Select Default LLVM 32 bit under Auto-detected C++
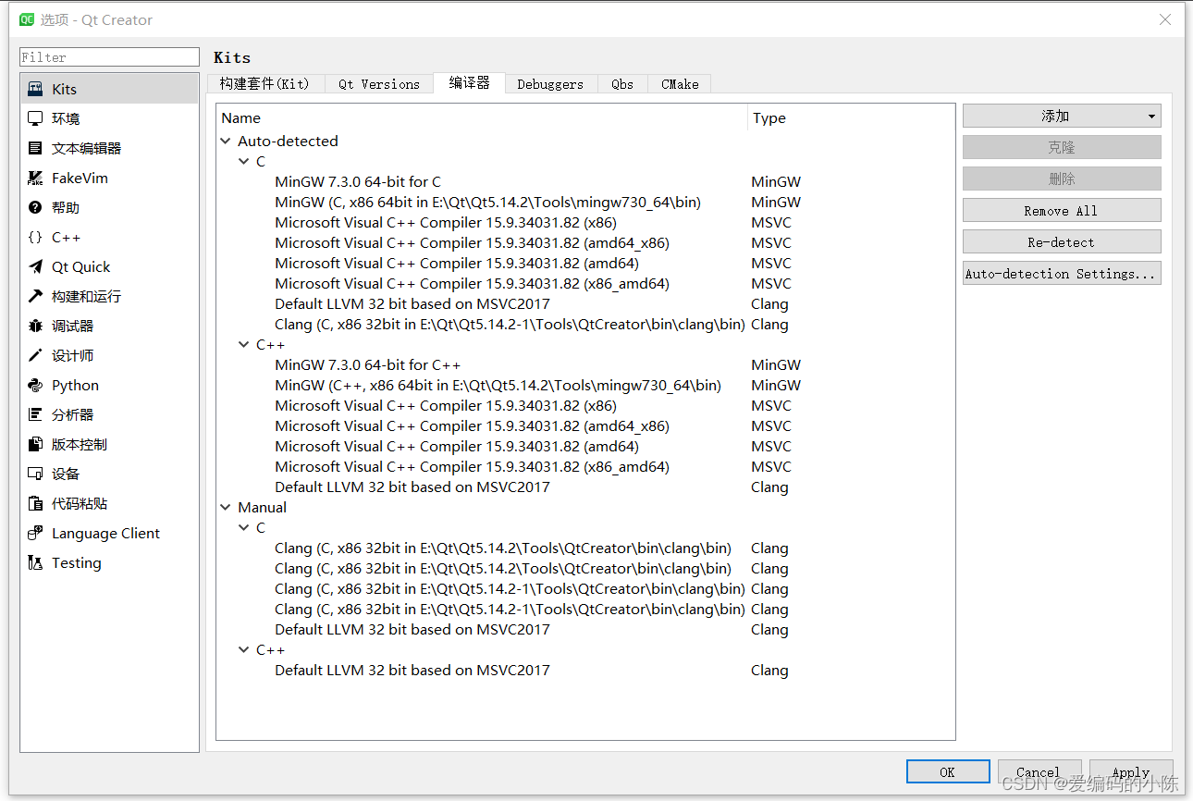The image size is (1193, 801). click(x=585, y=487)
